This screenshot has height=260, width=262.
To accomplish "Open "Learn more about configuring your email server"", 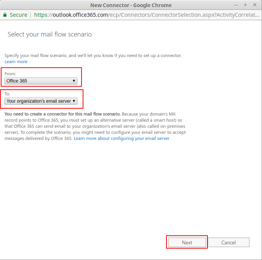I will [x=122, y=138].
